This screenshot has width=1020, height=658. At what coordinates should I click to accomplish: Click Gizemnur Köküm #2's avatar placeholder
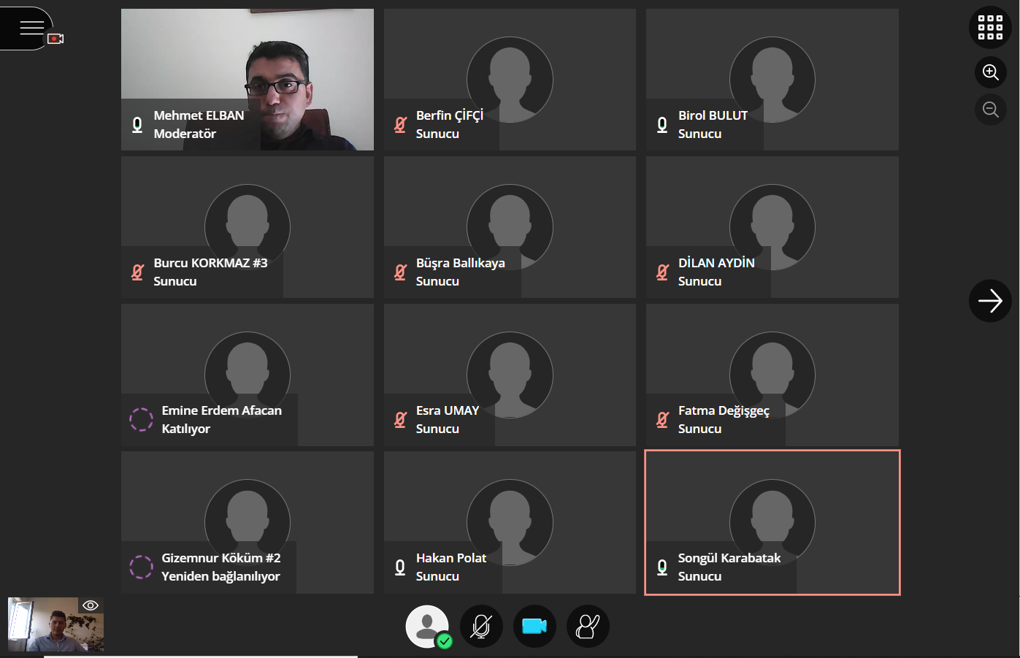click(248, 522)
